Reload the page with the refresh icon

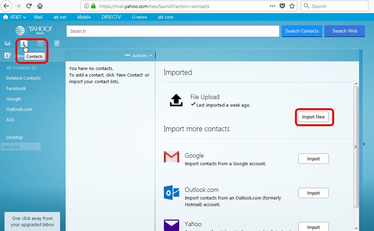tap(29, 6)
